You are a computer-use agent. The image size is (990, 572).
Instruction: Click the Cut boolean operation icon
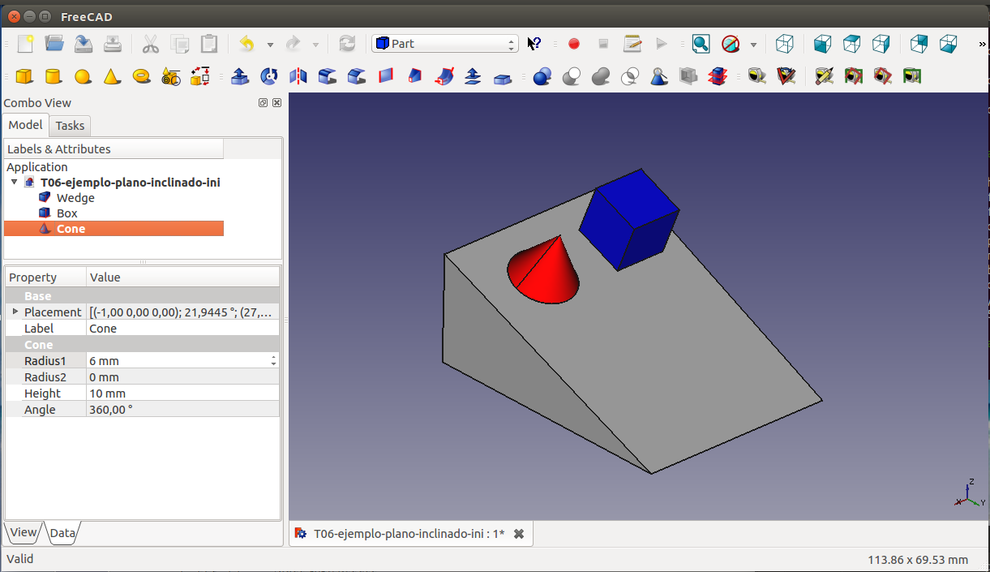(572, 76)
